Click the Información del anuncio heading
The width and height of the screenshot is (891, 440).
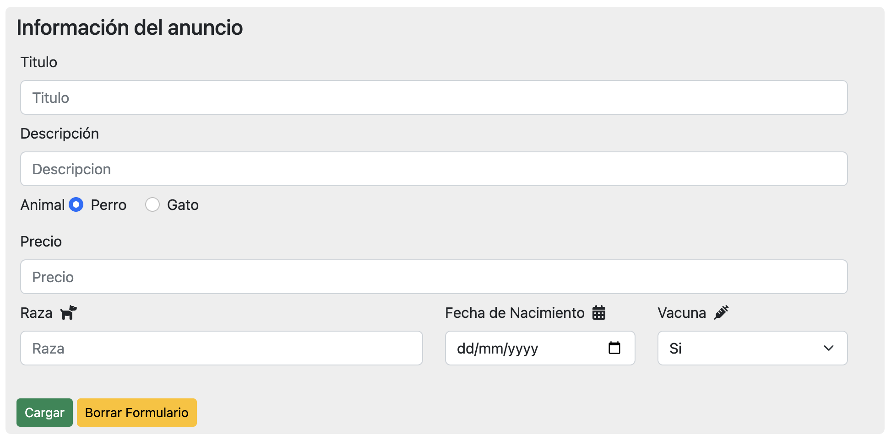pos(129,27)
